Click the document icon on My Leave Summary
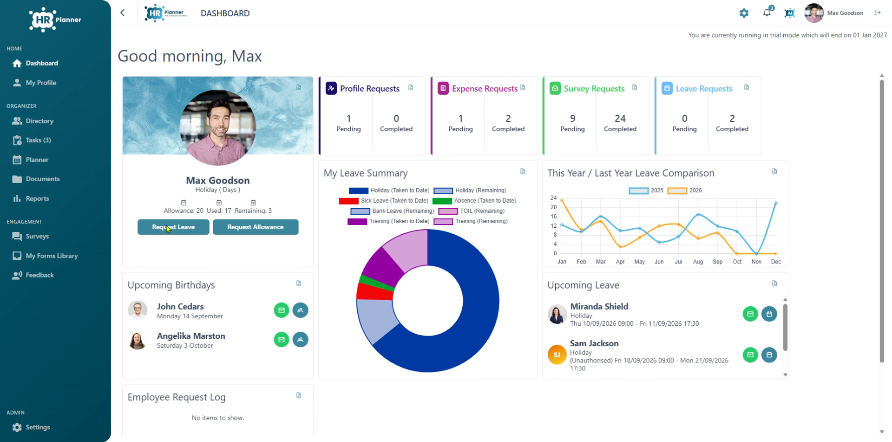This screenshot has width=892, height=442. (523, 172)
